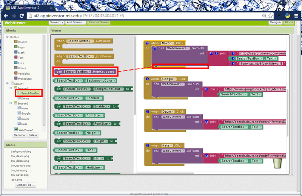Select icon.png in Media list
This screenshot has height=196, width=302.
point(16,180)
